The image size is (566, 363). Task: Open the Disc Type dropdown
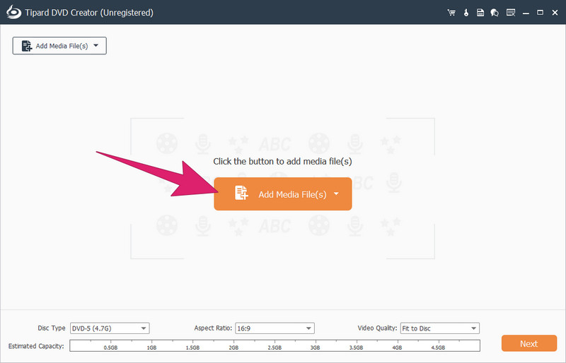point(110,328)
